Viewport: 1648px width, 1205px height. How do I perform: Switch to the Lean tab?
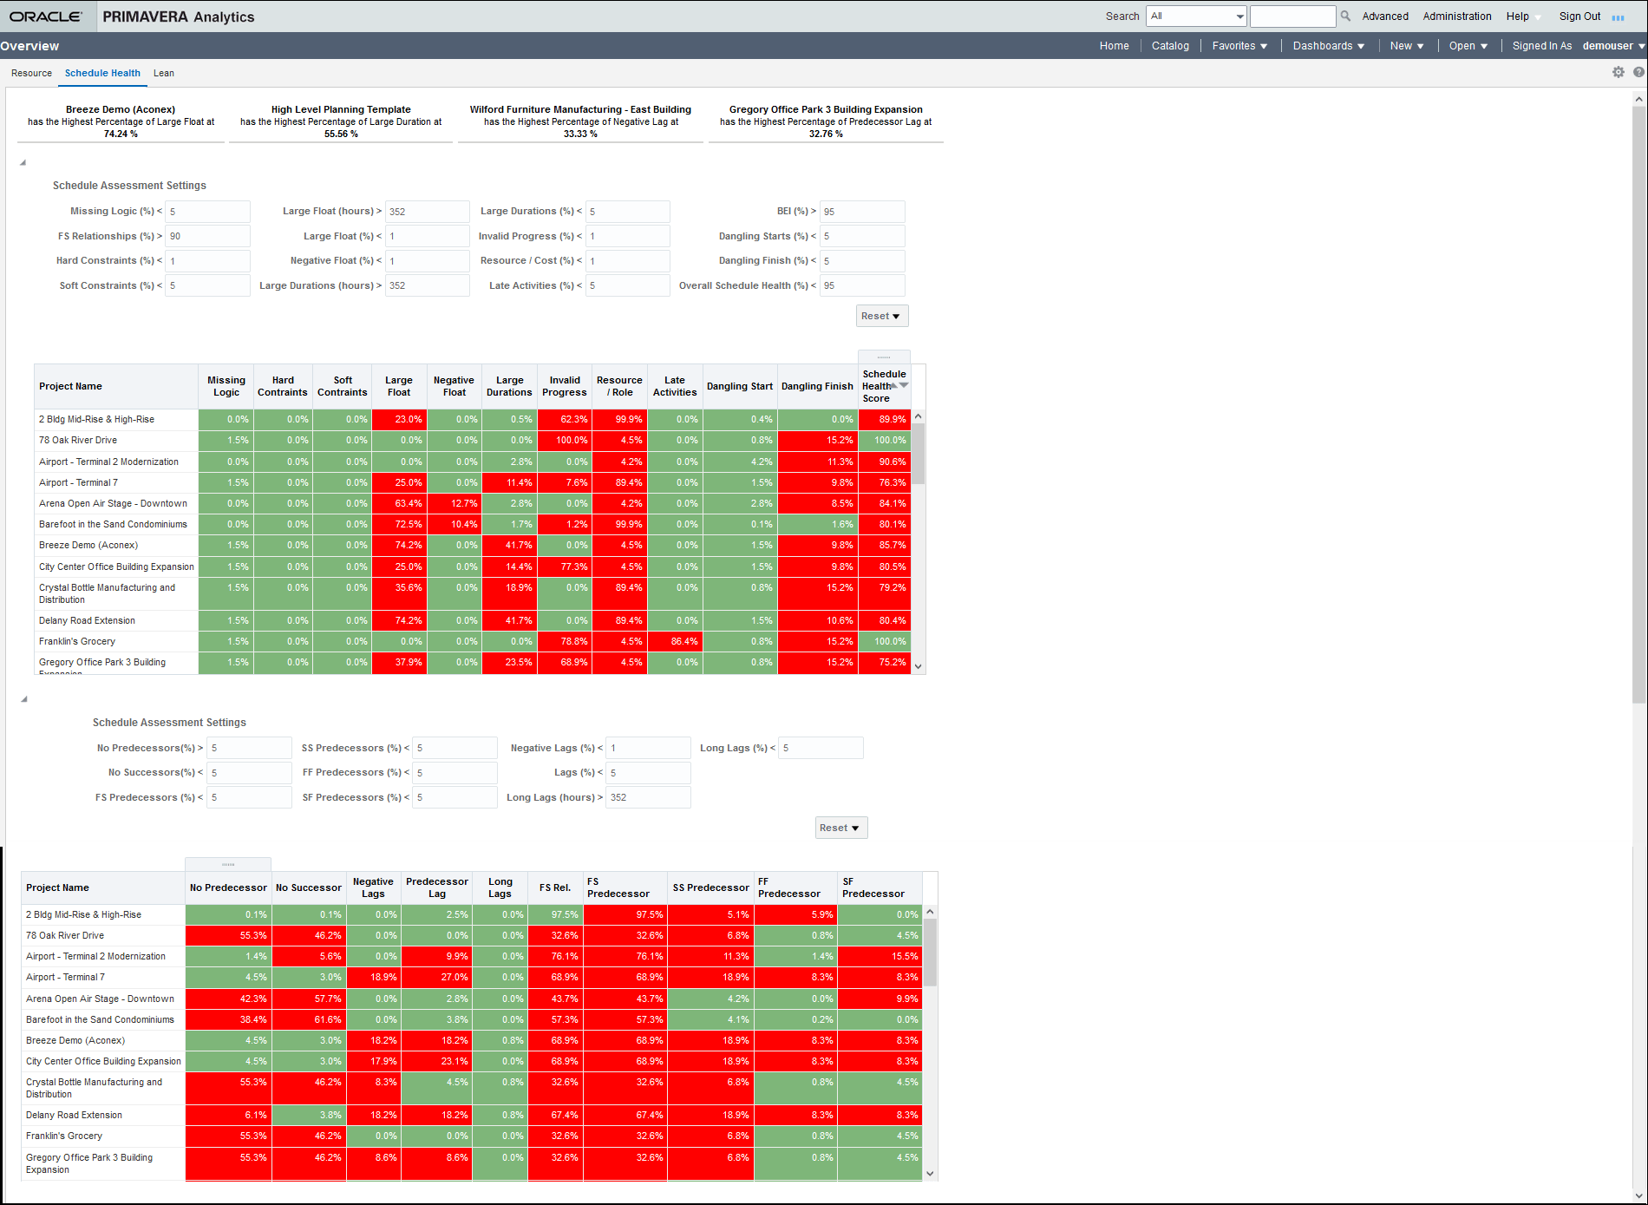point(163,73)
